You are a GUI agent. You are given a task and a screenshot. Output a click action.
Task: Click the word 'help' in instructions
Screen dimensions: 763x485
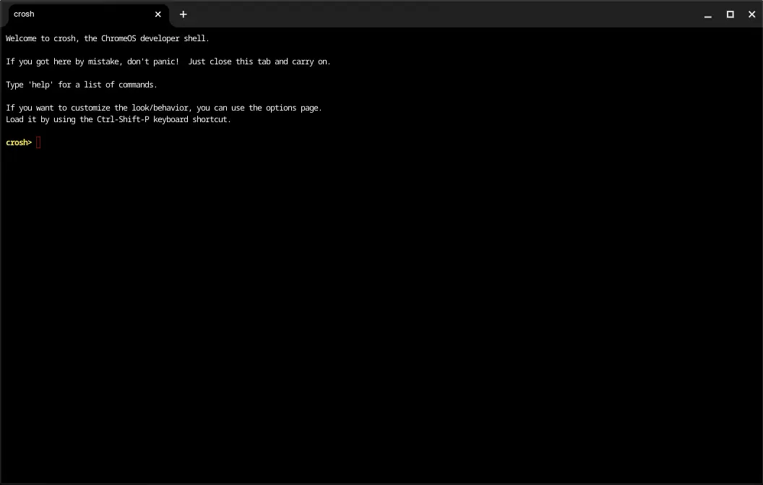click(x=40, y=85)
